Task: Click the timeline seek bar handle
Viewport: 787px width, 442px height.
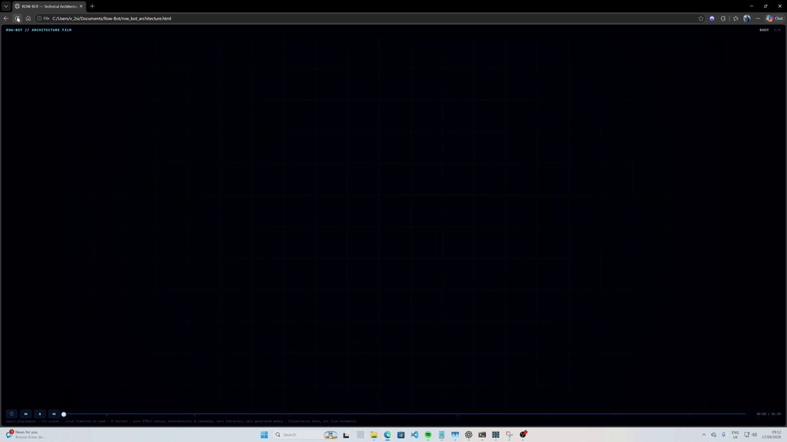Action: pos(64,414)
